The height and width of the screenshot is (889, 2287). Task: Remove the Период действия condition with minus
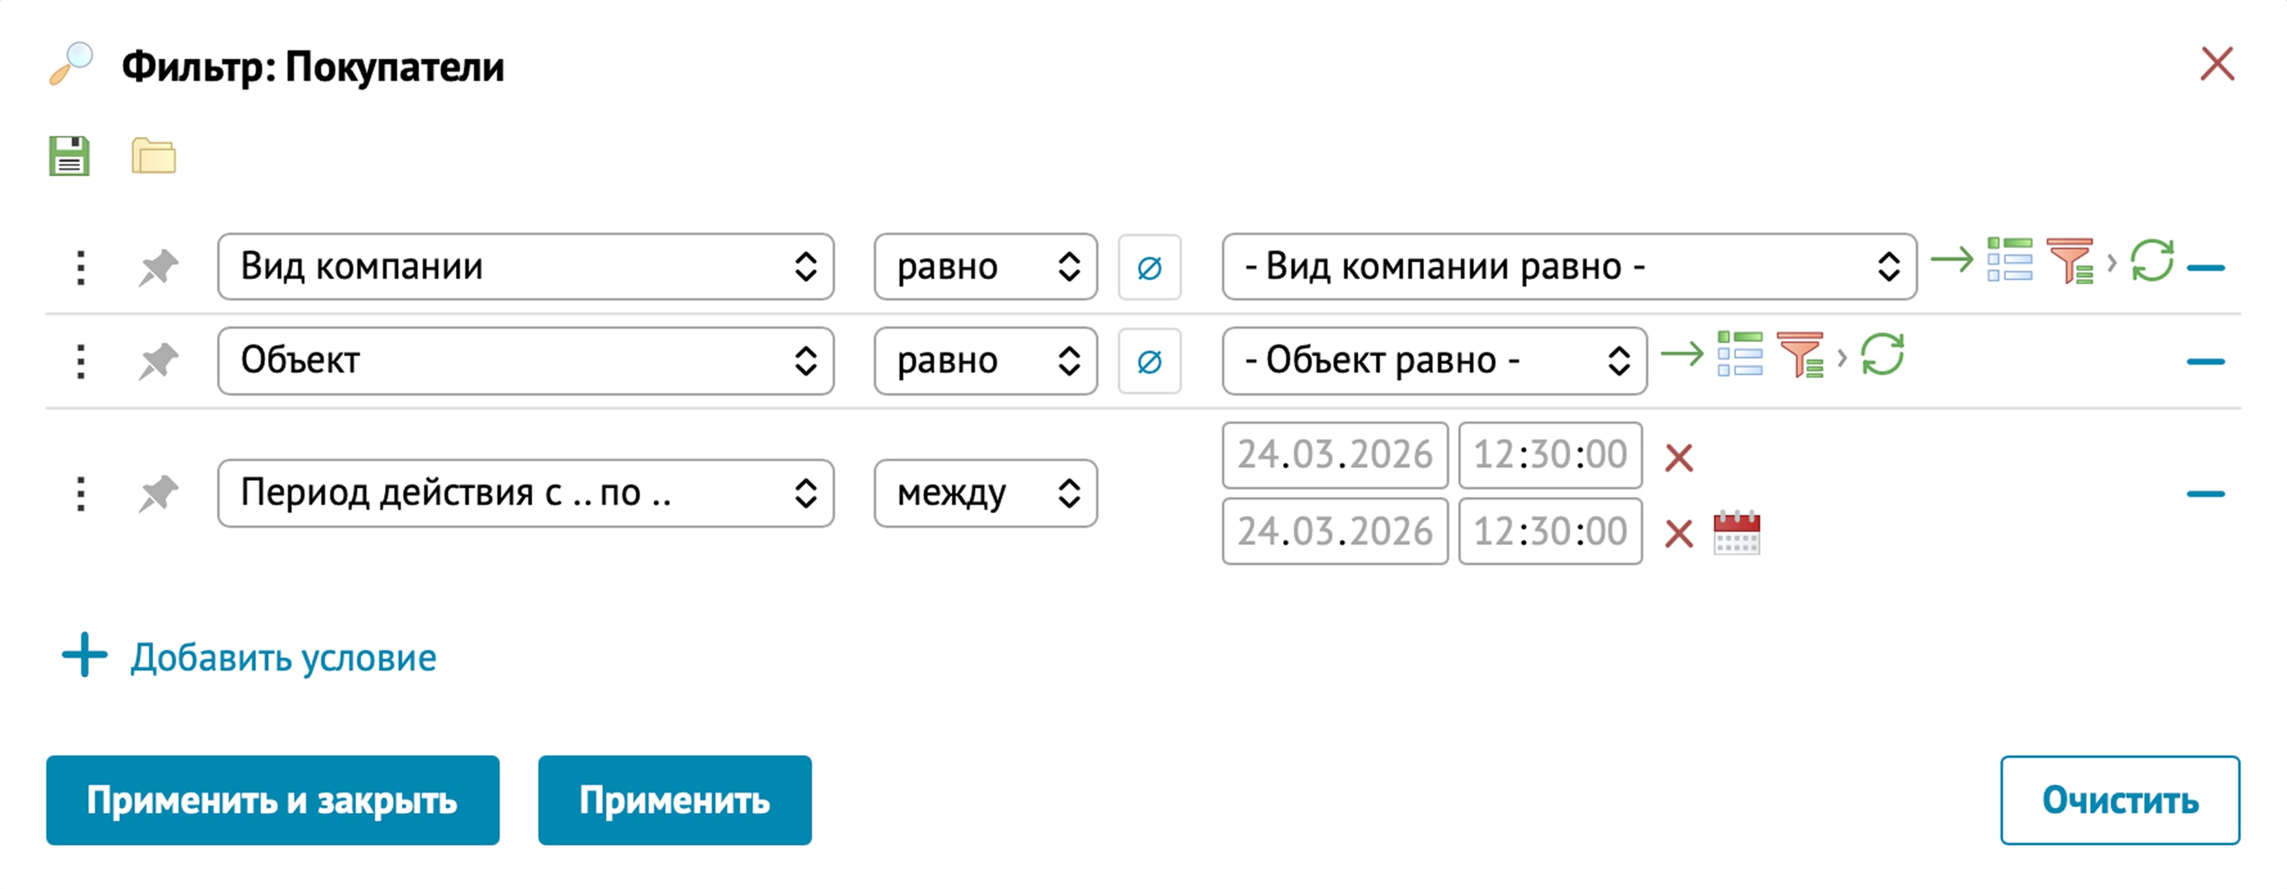click(x=2205, y=494)
